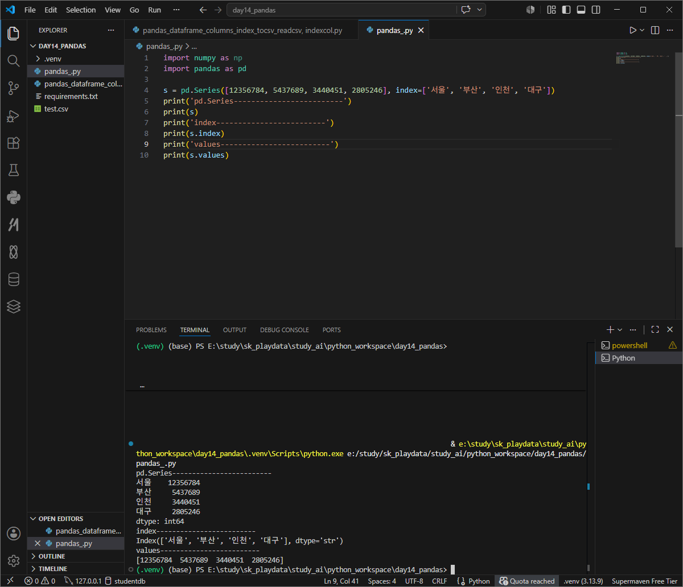
Task: Open the View menu
Action: coord(113,10)
